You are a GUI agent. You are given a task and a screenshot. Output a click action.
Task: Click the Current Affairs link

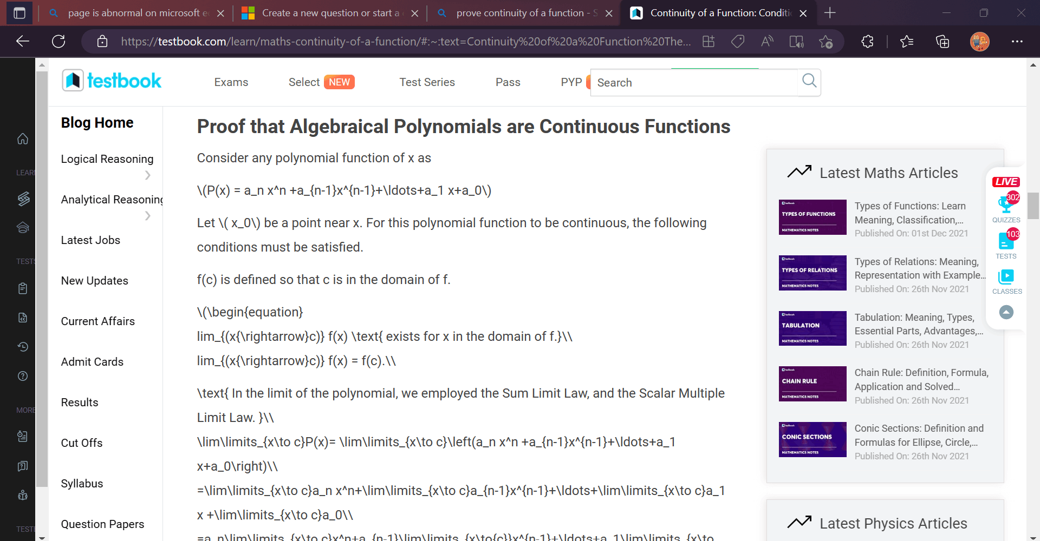point(97,321)
